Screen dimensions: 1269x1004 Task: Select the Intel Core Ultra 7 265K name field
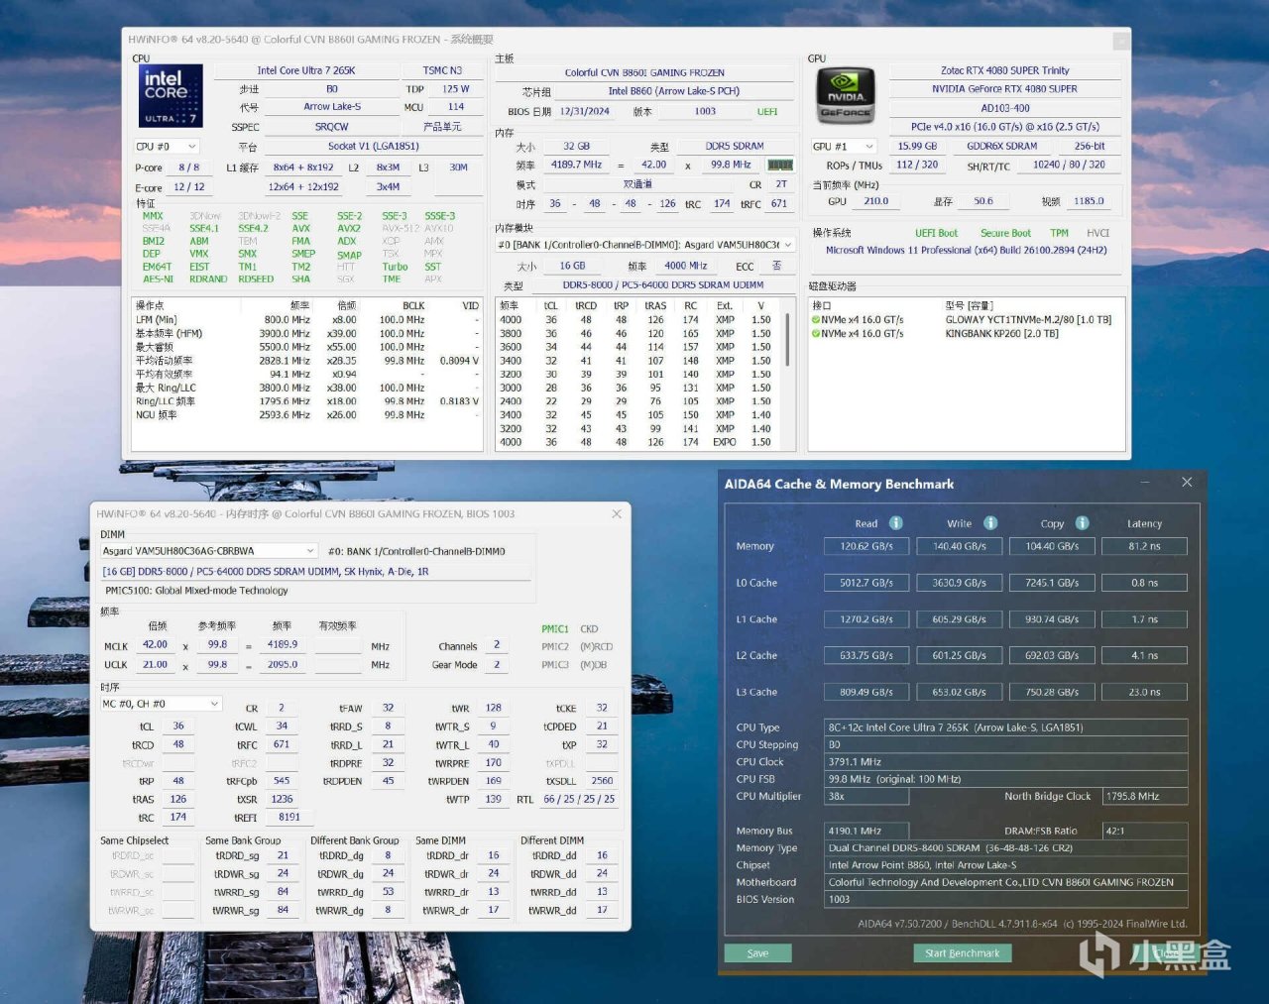(305, 71)
